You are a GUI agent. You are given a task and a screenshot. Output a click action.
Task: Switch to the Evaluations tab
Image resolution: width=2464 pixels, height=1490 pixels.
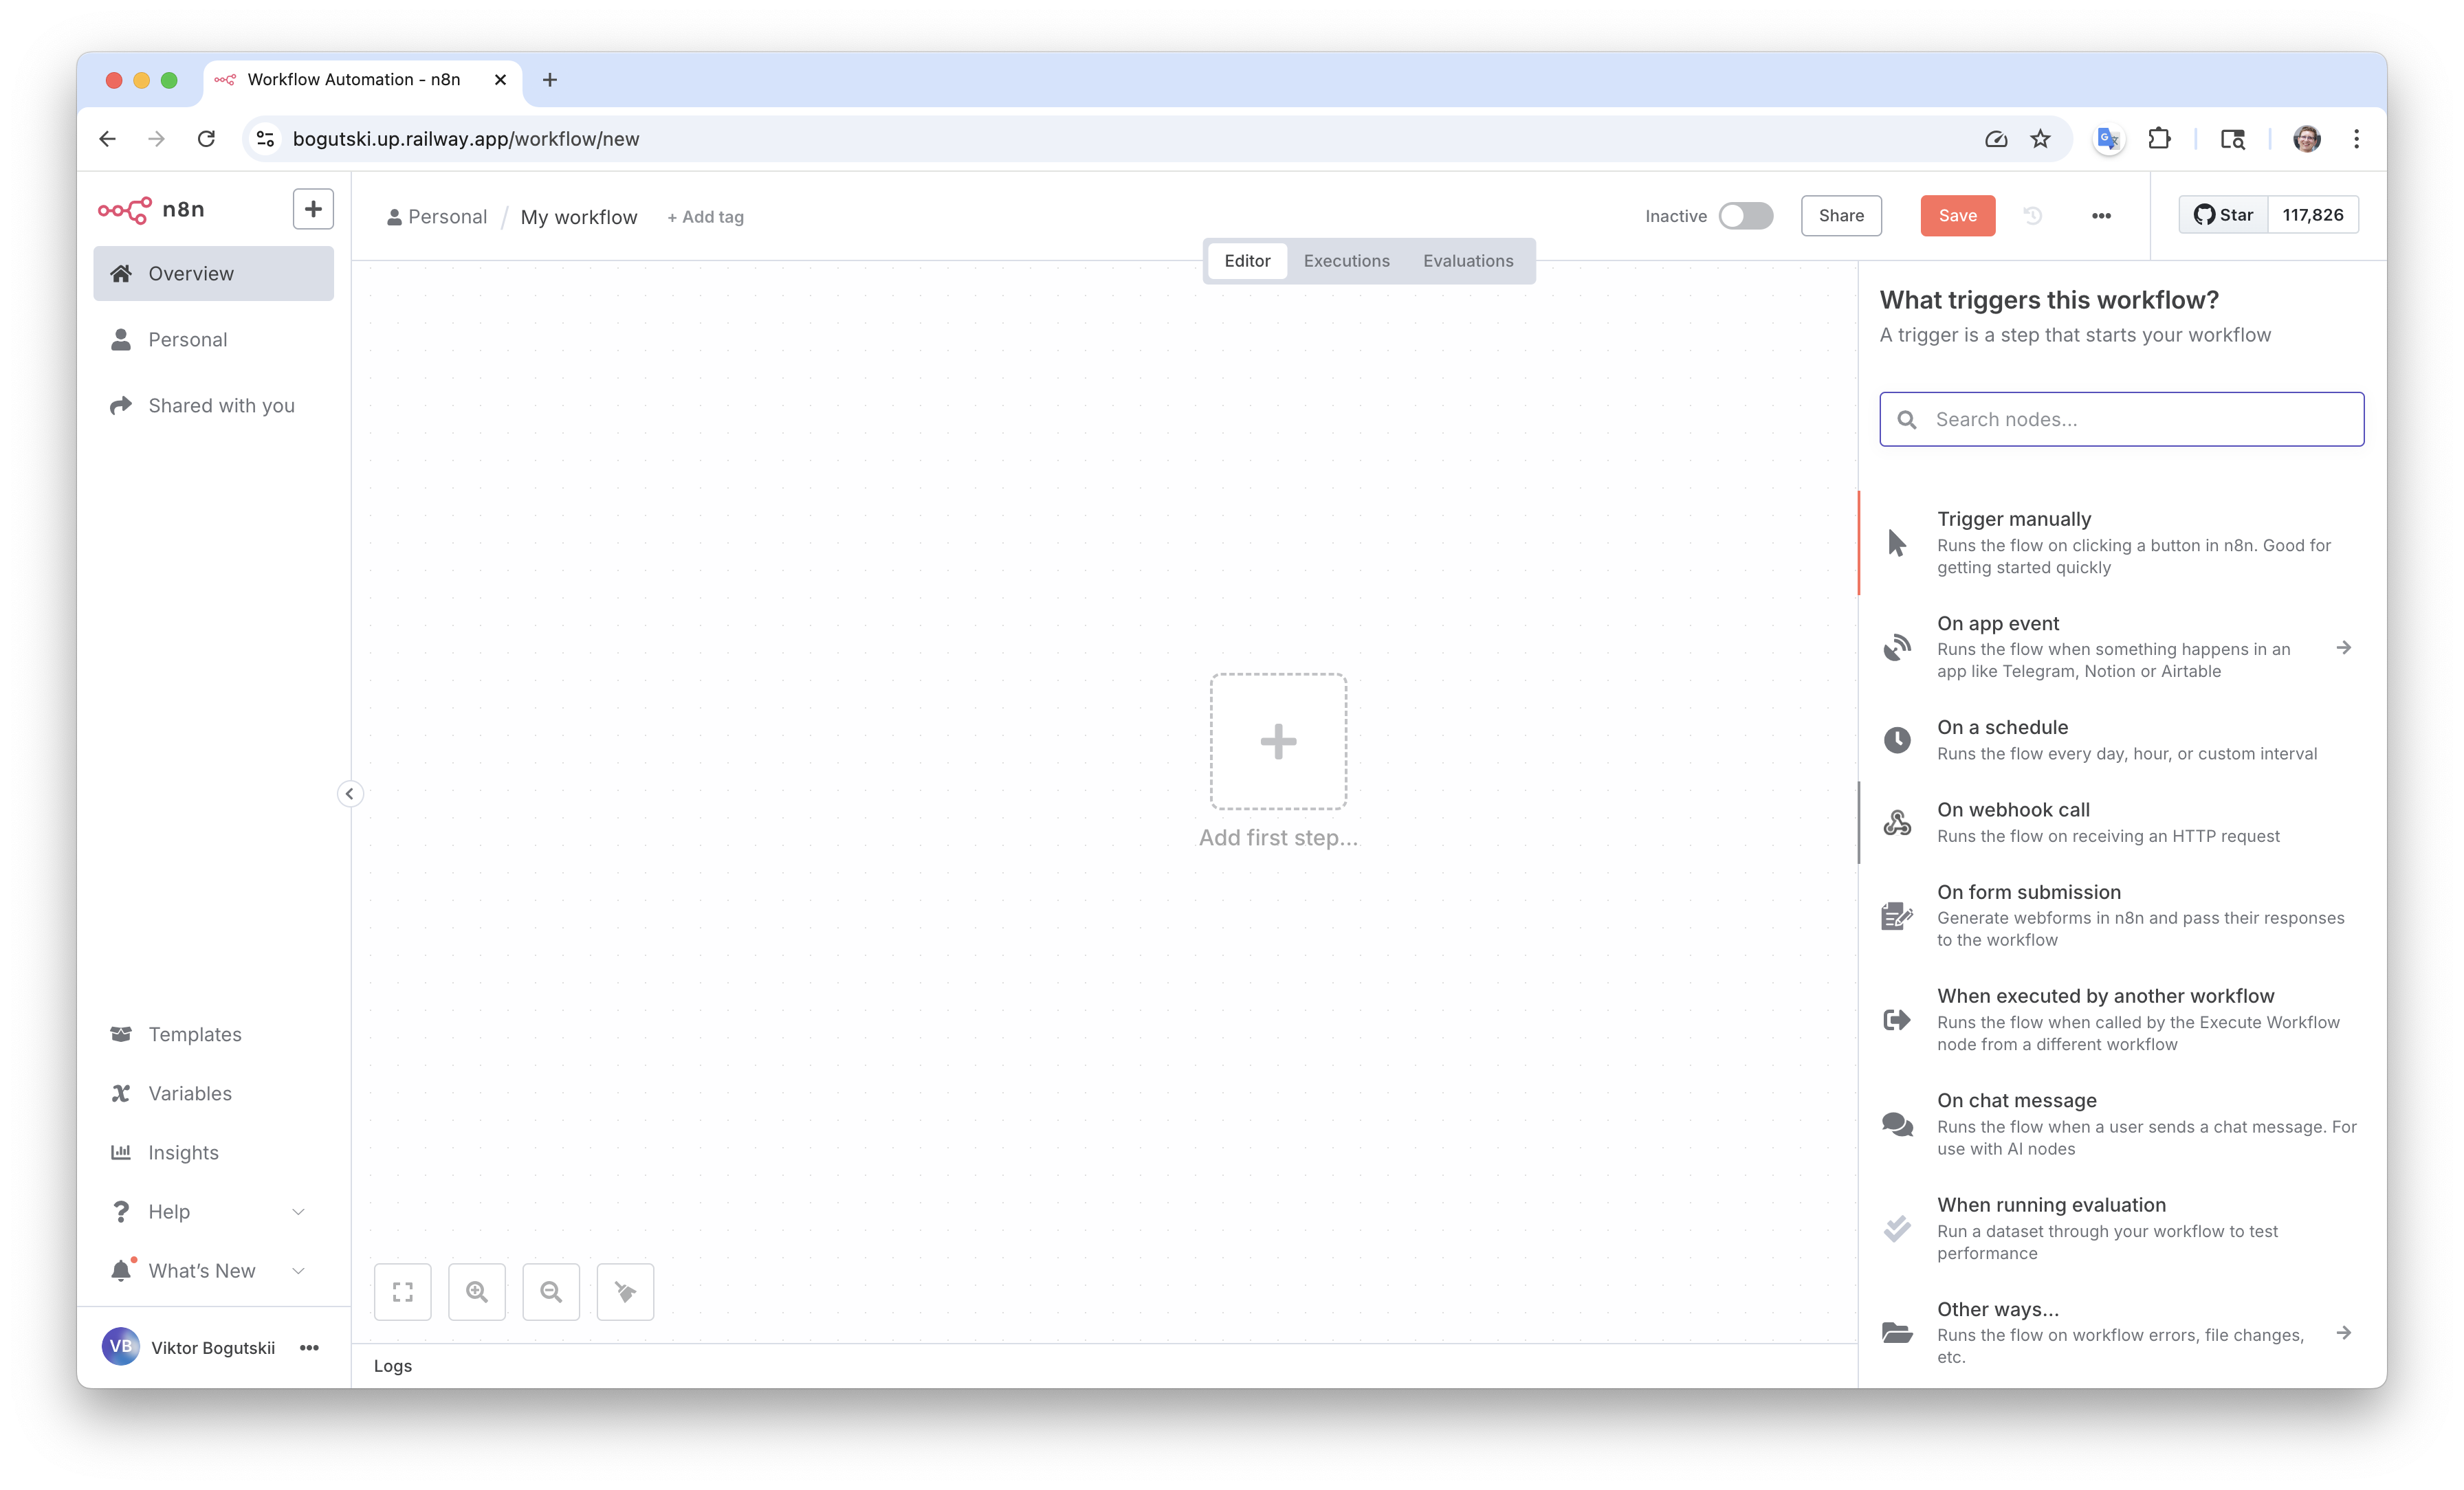click(1467, 261)
